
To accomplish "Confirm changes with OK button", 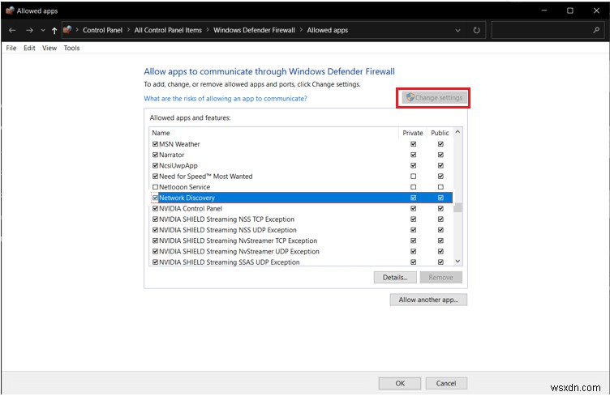I will coord(400,383).
